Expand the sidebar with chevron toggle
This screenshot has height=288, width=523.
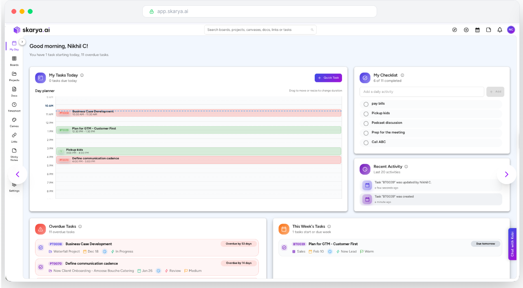click(x=22, y=42)
